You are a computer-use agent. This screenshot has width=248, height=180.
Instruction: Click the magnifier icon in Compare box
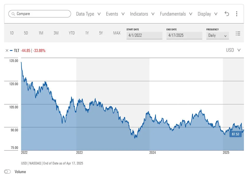coord(13,14)
